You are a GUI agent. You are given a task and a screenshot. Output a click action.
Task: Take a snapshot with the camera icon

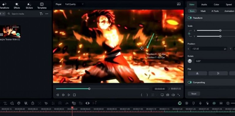point(168,95)
